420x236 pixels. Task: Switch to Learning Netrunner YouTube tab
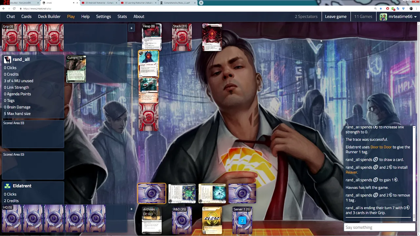tap(138, 3)
